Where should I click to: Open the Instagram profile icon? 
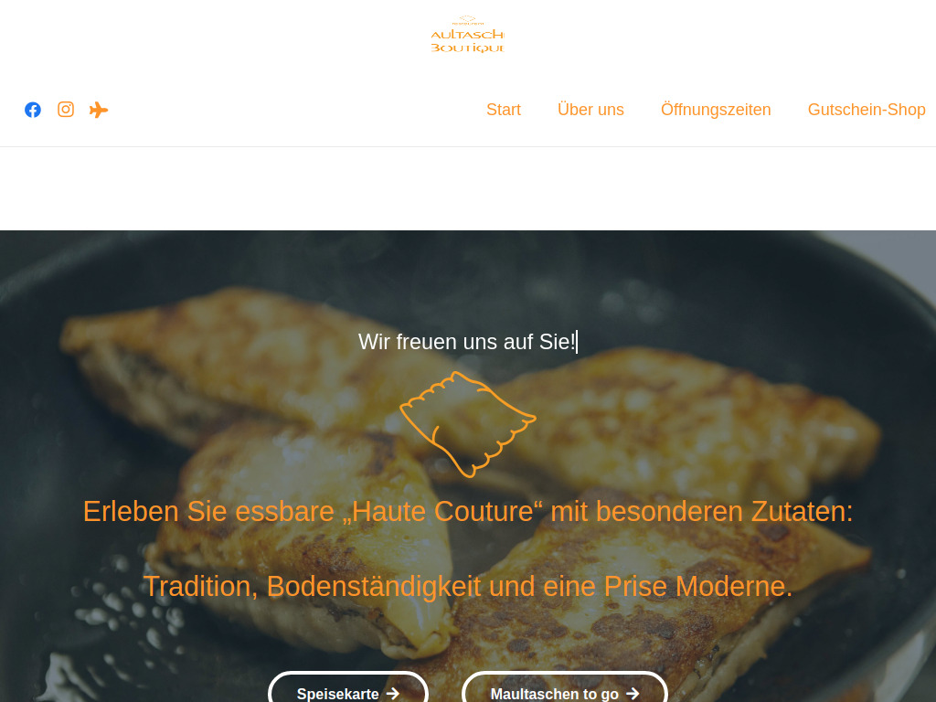(x=66, y=110)
